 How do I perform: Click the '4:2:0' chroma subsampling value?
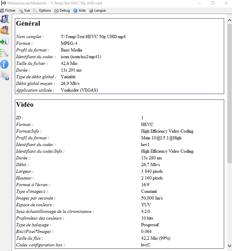tap(145, 211)
